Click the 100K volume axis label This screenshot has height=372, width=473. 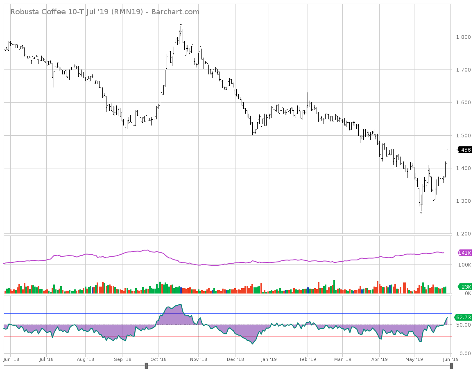point(464,265)
